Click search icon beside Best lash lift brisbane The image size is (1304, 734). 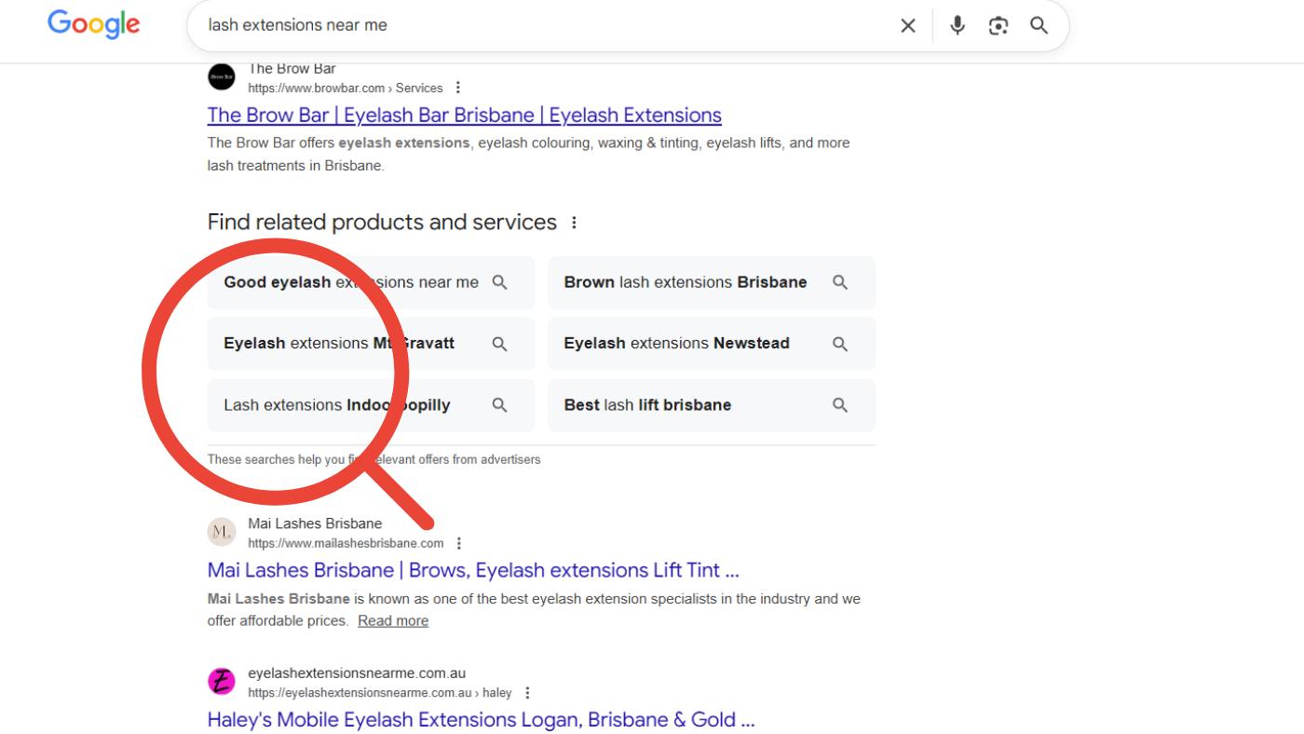point(839,405)
